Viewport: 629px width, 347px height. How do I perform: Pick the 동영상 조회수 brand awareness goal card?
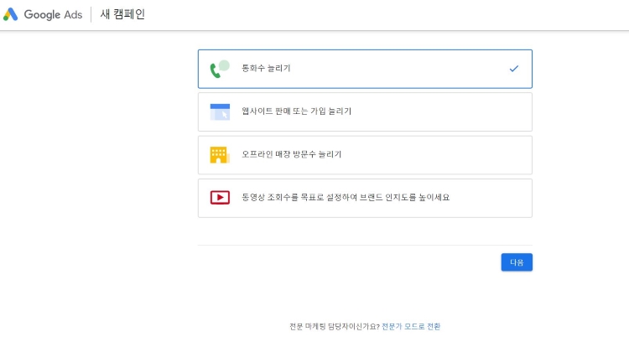(x=365, y=199)
